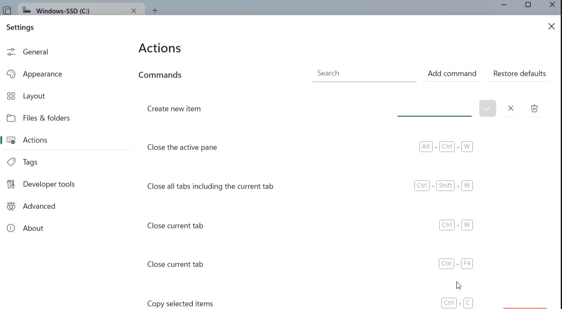562x309 pixels.
Task: Select the Close the active pane command
Action: 182,147
